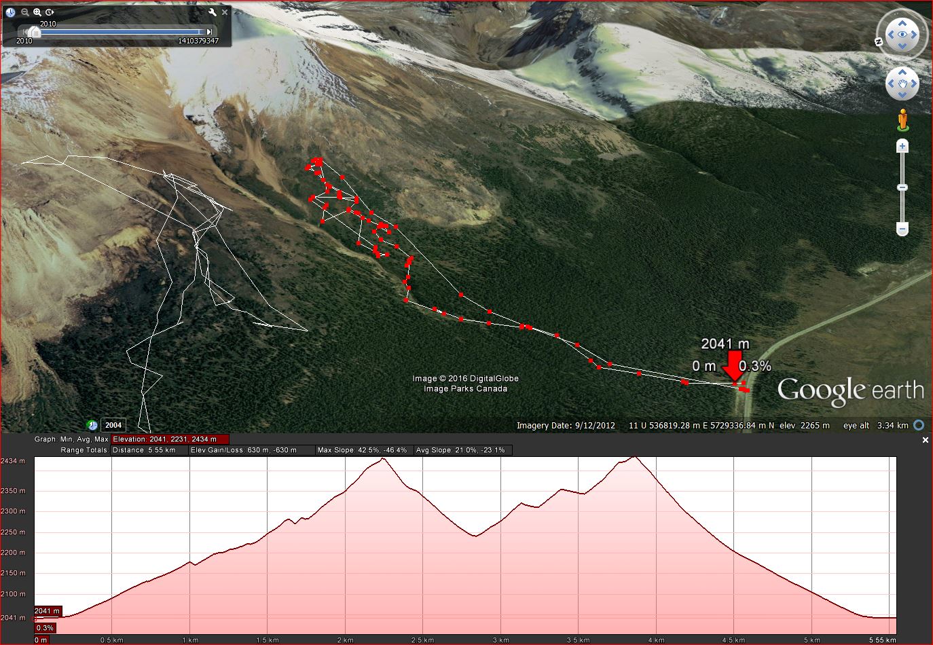This screenshot has width=933, height=645.
Task: Zoom in with the plus button
Action: coord(902,146)
